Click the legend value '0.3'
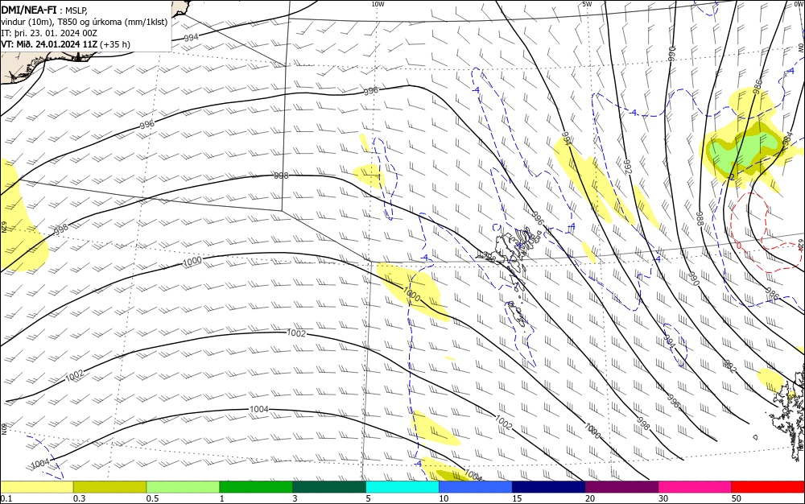 (80, 498)
